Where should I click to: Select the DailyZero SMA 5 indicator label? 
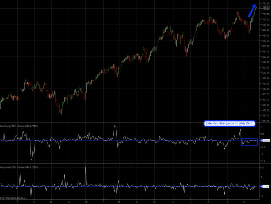(19, 126)
